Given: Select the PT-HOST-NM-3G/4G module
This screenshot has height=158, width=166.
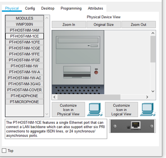Looking at the screenshot, I should pyautogui.click(x=24, y=84).
